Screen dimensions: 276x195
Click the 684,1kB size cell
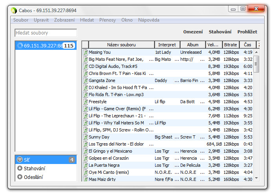tap(214, 144)
